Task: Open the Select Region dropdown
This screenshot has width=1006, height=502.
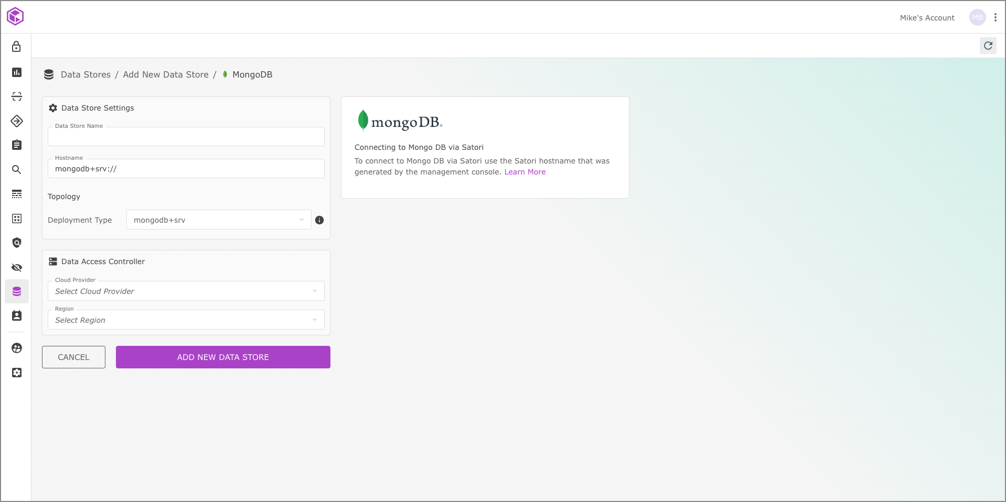Action: tap(186, 320)
